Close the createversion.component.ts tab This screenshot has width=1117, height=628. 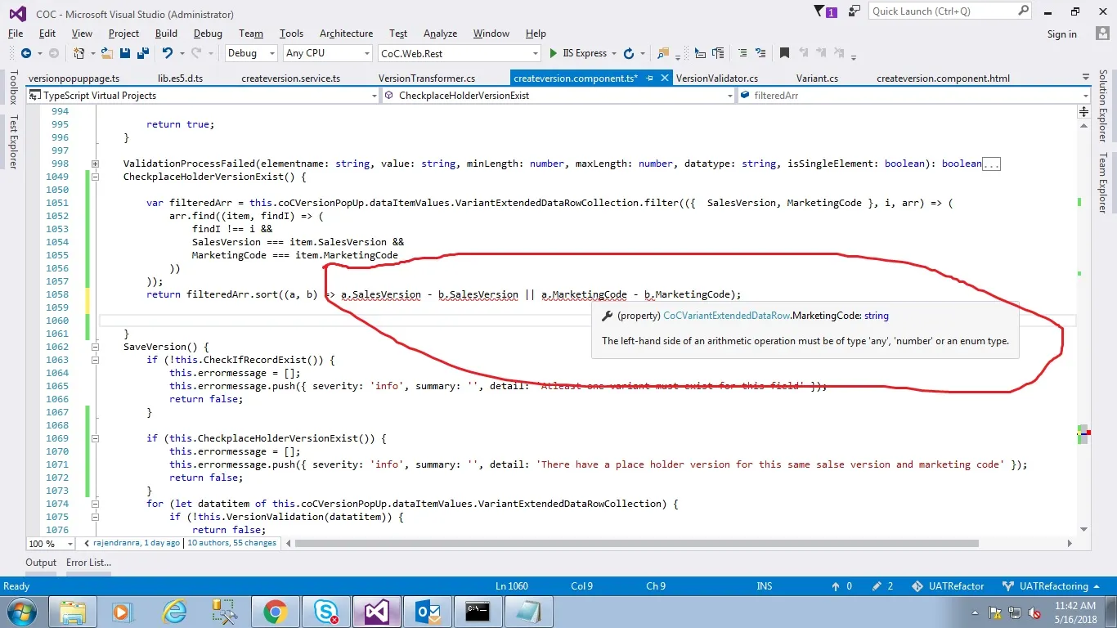[x=663, y=78]
